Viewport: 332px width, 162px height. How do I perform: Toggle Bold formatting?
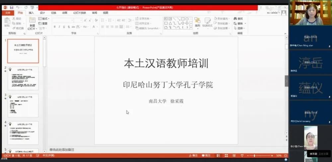[55, 27]
